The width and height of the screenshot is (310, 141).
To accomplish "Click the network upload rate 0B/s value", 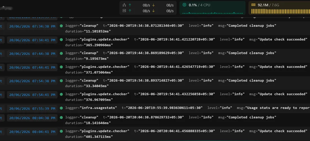I will pyautogui.click(x=146, y=5).
